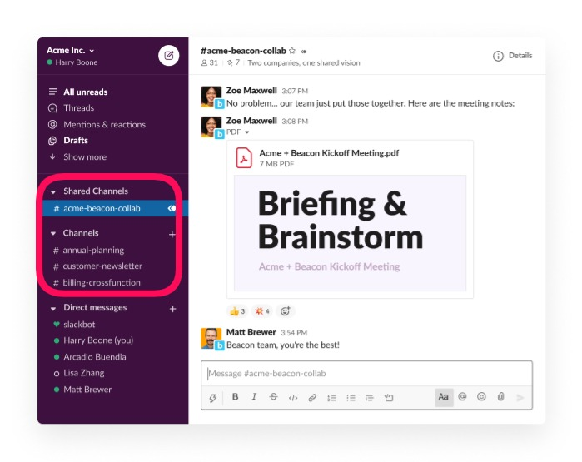This screenshot has width=582, height=462.
Task: Click Acme + Beacon Kickoff Meeting.pdf filename
Action: (329, 153)
